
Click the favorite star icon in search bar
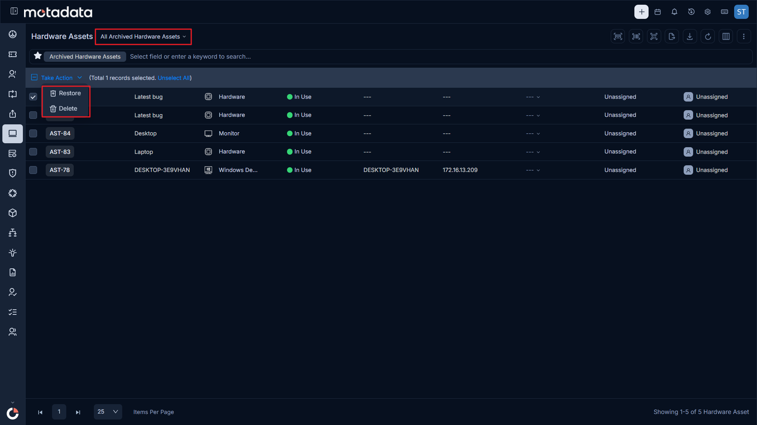coord(37,56)
